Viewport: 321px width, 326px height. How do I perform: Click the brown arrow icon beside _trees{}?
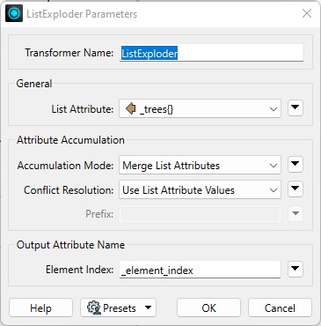pyautogui.click(x=130, y=109)
